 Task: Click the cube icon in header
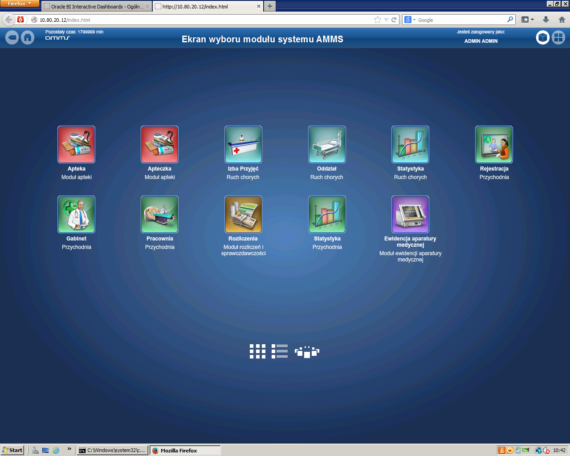pyautogui.click(x=542, y=37)
